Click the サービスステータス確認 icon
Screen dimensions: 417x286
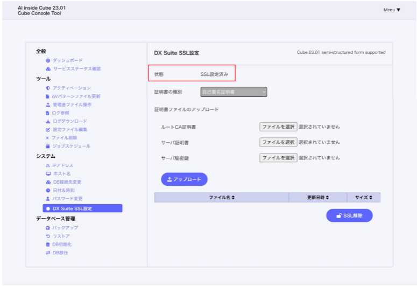tap(48, 69)
